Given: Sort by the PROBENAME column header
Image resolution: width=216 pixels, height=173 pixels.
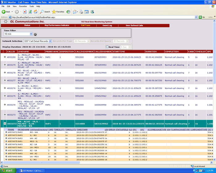Looking at the screenshot, I should (x=52, y=52).
